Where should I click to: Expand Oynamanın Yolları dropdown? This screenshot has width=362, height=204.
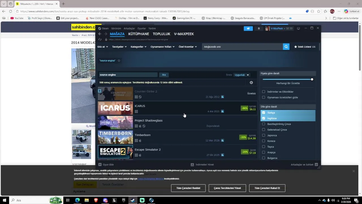click(163, 47)
